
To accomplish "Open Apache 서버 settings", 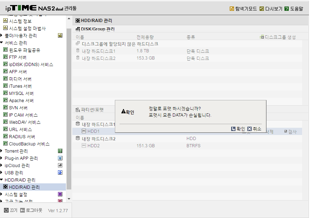I will tap(18, 100).
